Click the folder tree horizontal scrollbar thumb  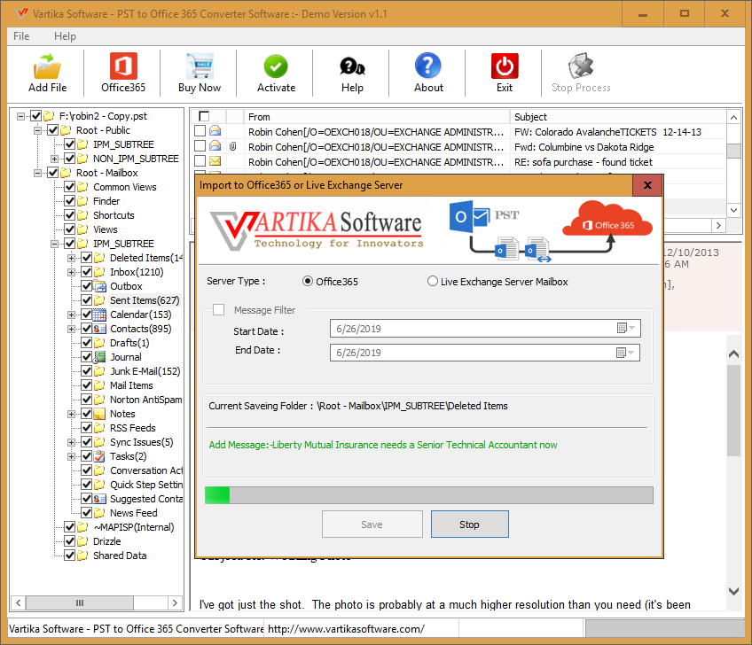pyautogui.click(x=80, y=602)
